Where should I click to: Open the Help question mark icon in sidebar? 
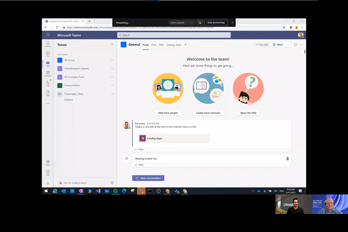tap(48, 173)
